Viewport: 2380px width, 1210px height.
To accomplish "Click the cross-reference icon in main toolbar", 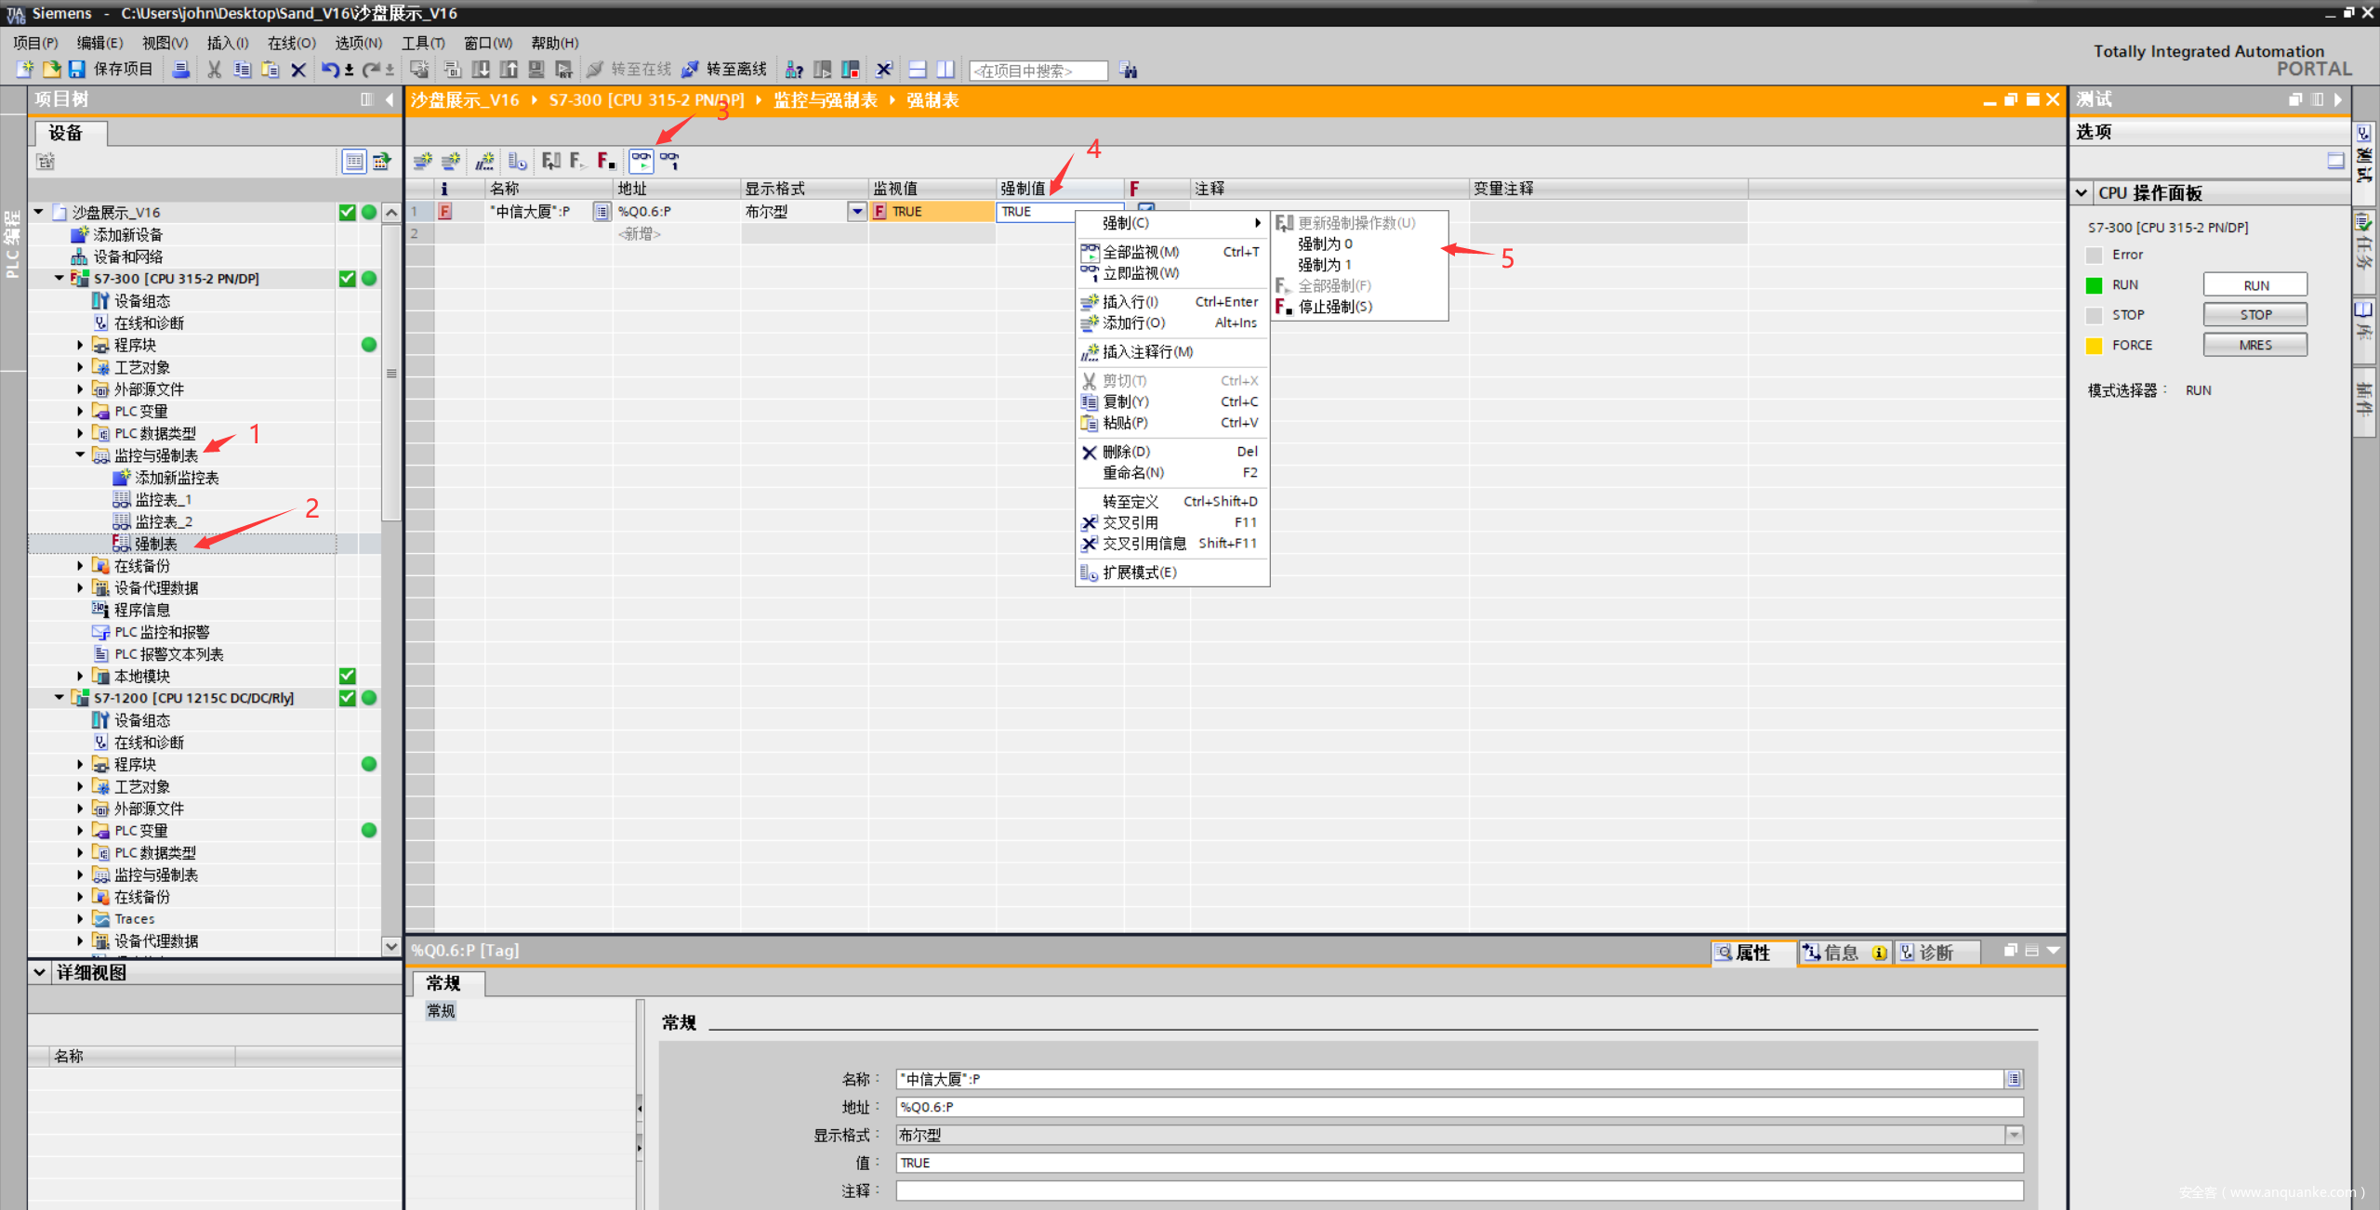I will tap(884, 70).
